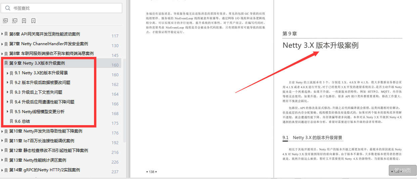Click page number 145 in bookmark list
This screenshot has height=179, width=417.
coord(115,56)
